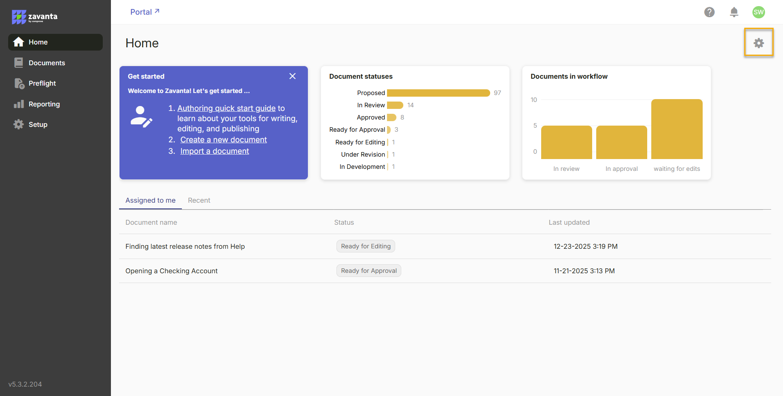Select the Assigned to me tab

[150, 200]
